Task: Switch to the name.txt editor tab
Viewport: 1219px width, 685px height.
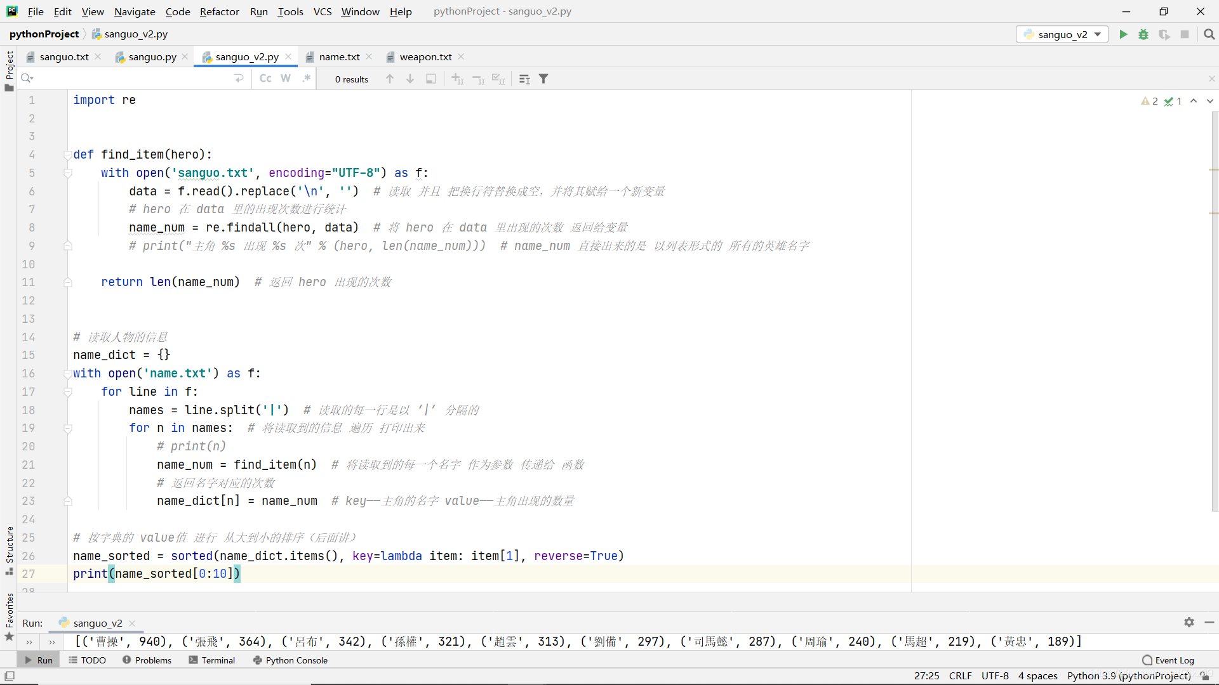Action: tap(339, 57)
